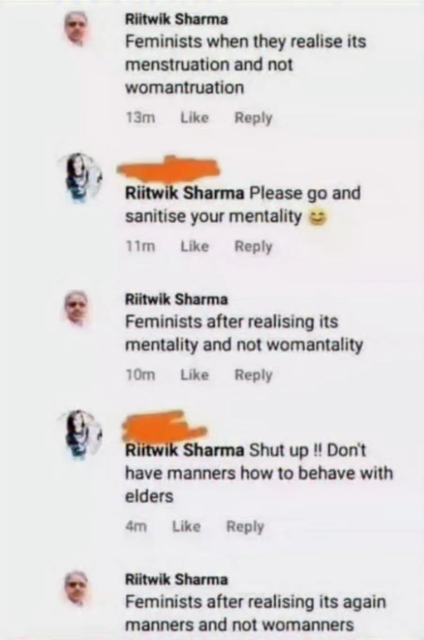Reply to the comment posted 4m ago
Viewport: 424px width, 640px height.
click(245, 526)
